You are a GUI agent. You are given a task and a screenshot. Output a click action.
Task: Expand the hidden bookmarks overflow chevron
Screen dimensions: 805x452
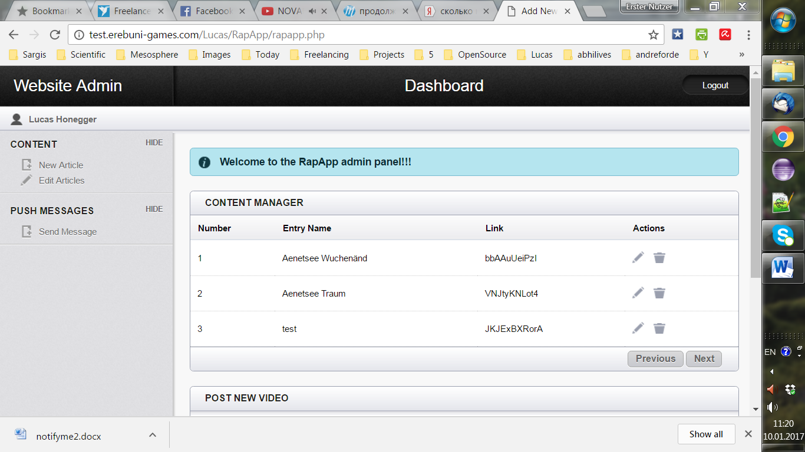point(741,54)
